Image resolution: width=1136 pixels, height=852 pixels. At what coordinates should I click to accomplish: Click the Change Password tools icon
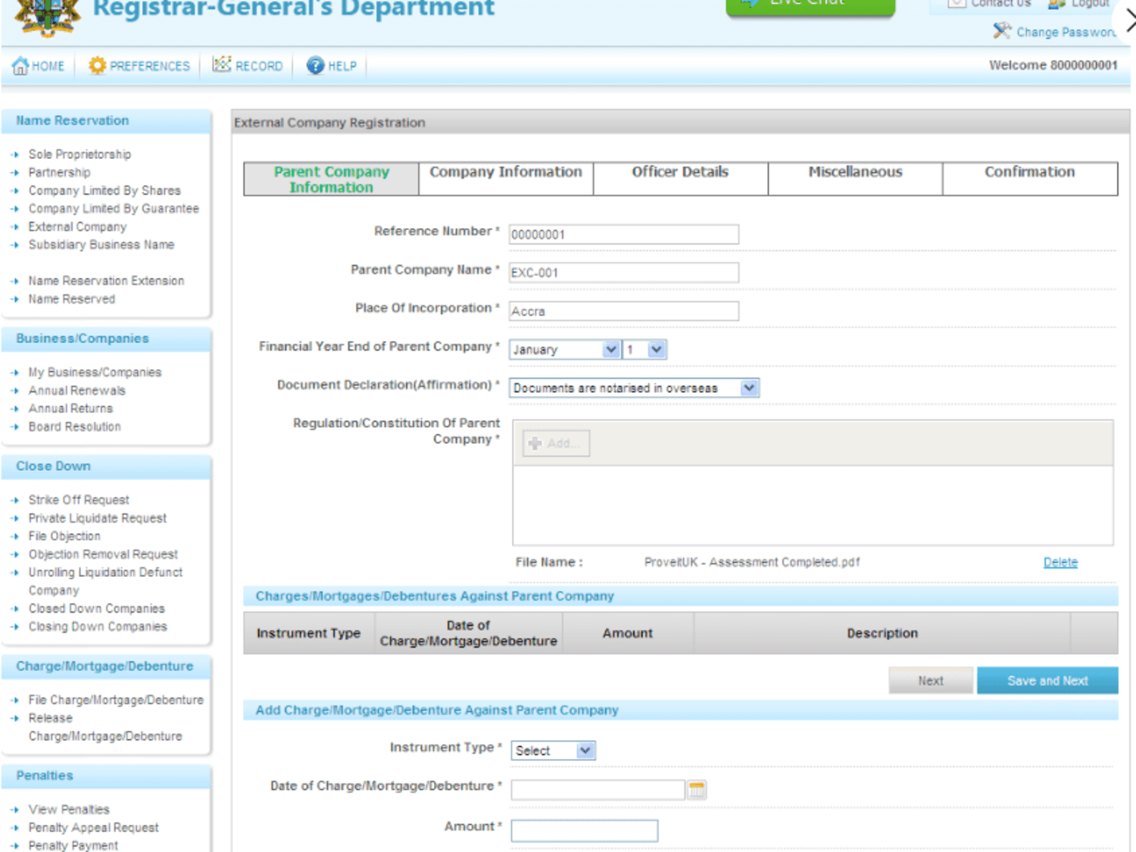tap(1002, 31)
